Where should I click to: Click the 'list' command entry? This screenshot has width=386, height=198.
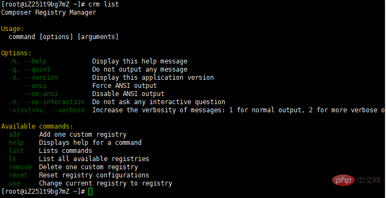16,150
